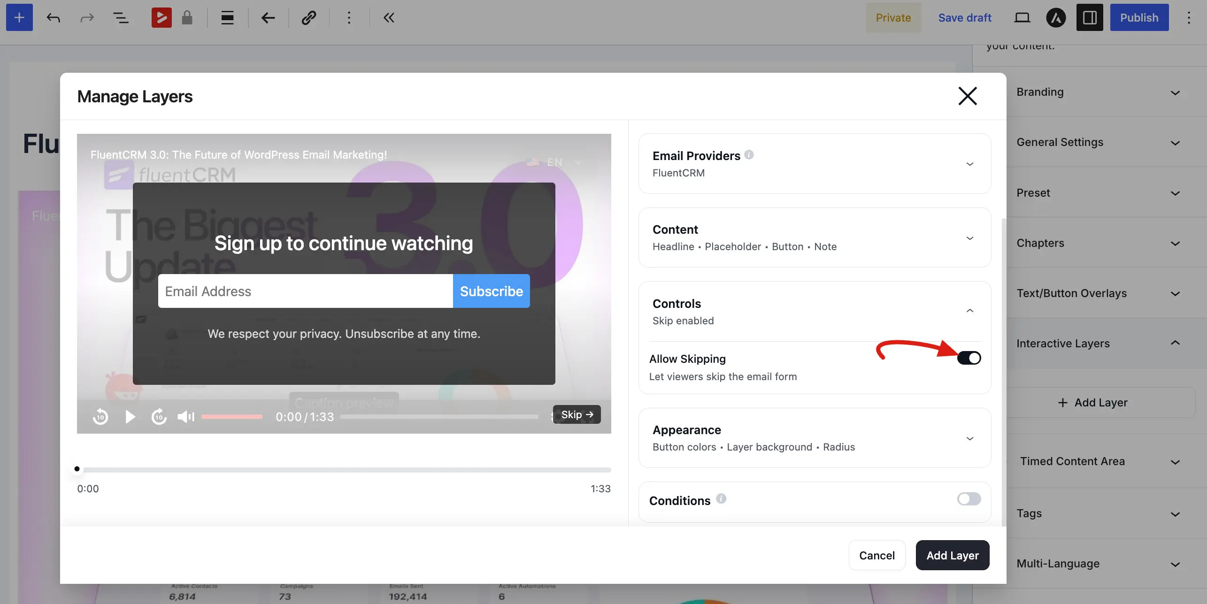The width and height of the screenshot is (1207, 604).
Task: Mute the video preview volume icon
Action: point(186,416)
